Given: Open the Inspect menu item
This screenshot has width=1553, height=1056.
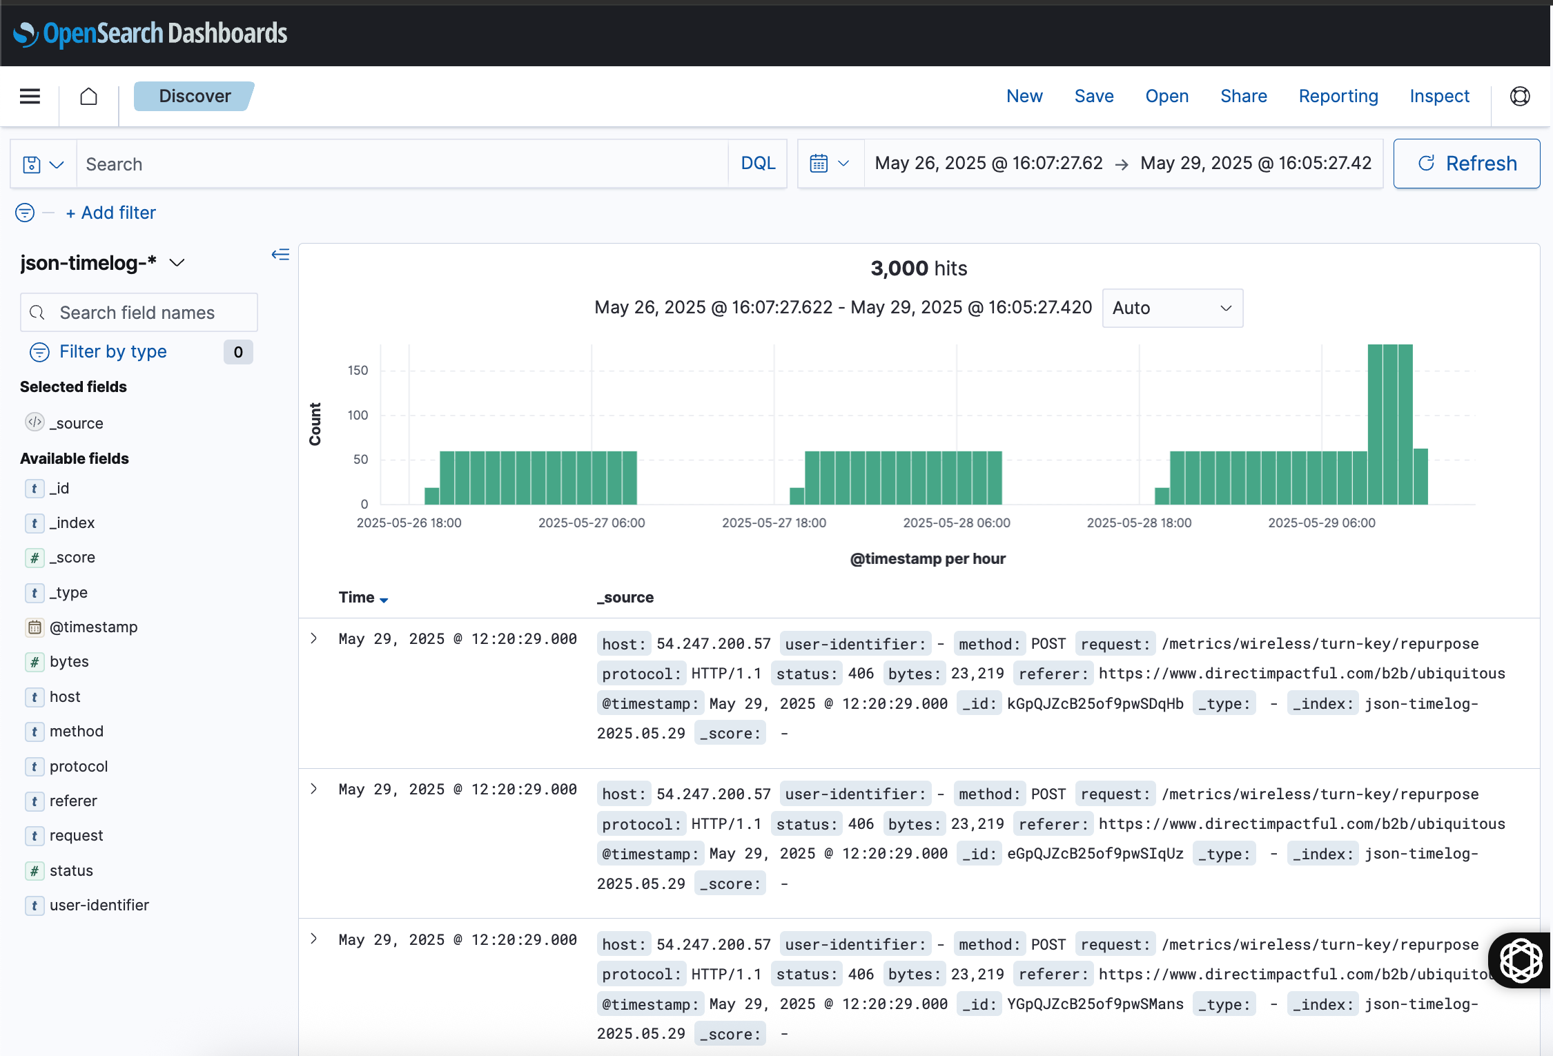Looking at the screenshot, I should (x=1439, y=96).
